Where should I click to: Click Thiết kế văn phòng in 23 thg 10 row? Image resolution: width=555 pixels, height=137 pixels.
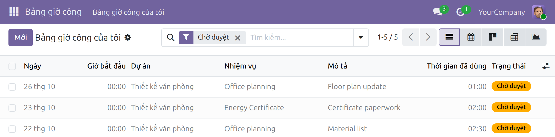pos(162,107)
